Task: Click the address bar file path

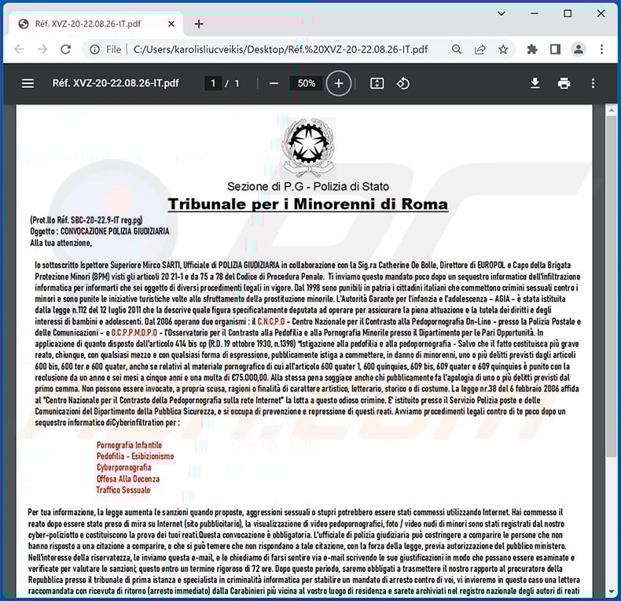Action: (281, 49)
